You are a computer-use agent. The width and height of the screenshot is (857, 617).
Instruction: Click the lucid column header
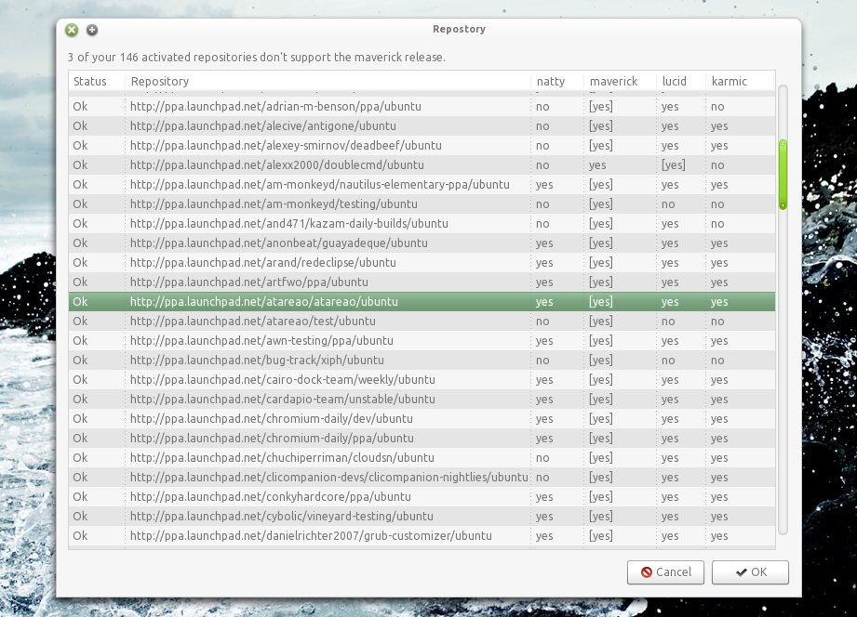point(680,82)
